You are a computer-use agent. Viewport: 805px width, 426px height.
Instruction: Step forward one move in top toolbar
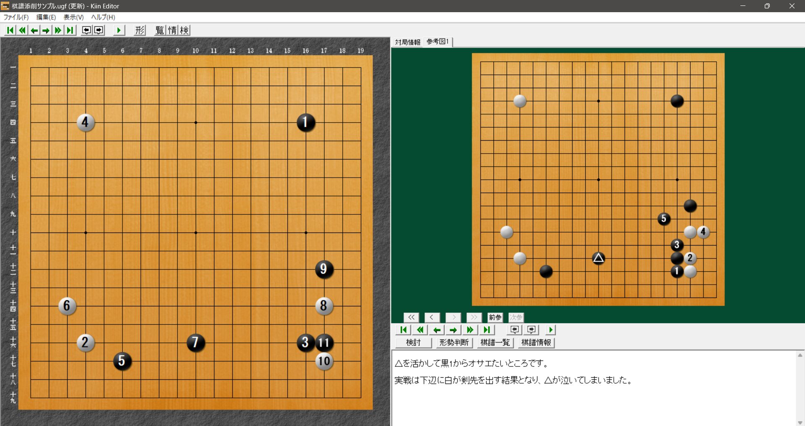pyautogui.click(x=46, y=30)
